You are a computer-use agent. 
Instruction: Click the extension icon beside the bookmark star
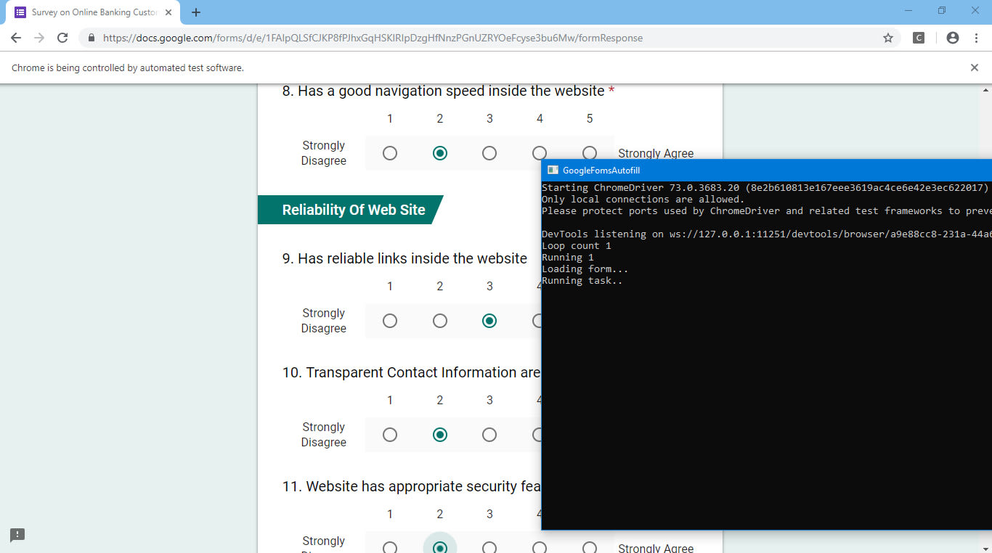point(919,38)
